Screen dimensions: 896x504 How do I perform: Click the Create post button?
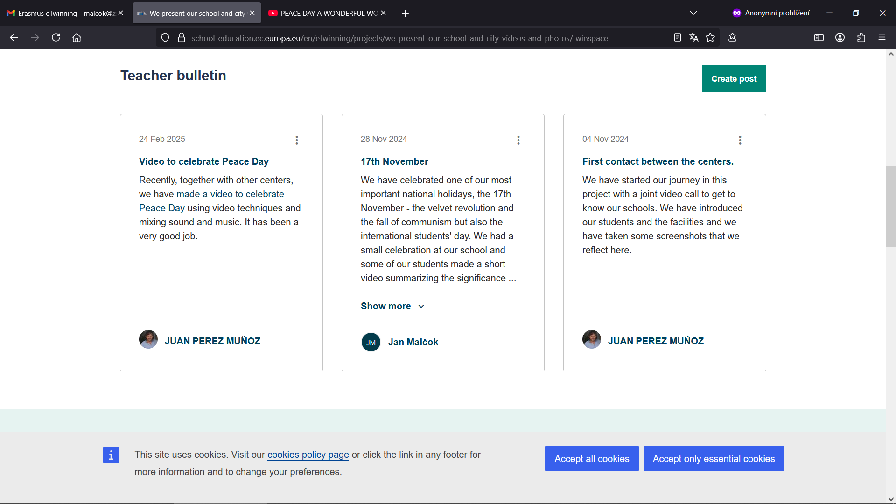[x=734, y=78]
